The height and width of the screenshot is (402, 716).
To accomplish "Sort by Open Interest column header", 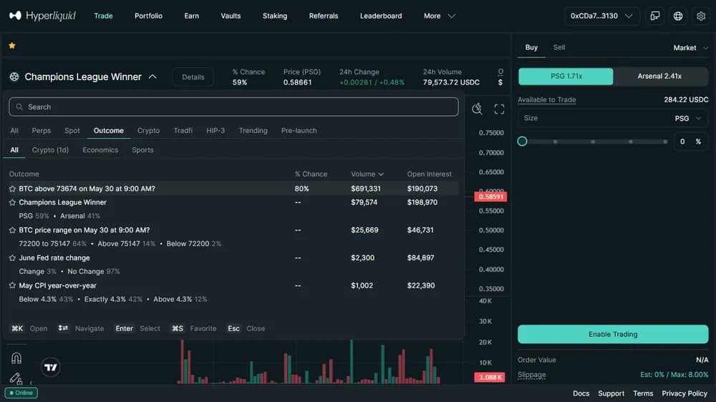I will tap(429, 174).
